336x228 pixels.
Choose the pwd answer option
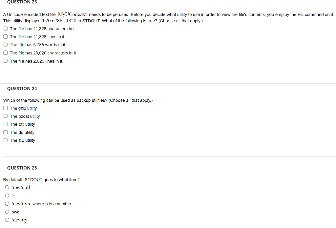[x=7, y=212]
